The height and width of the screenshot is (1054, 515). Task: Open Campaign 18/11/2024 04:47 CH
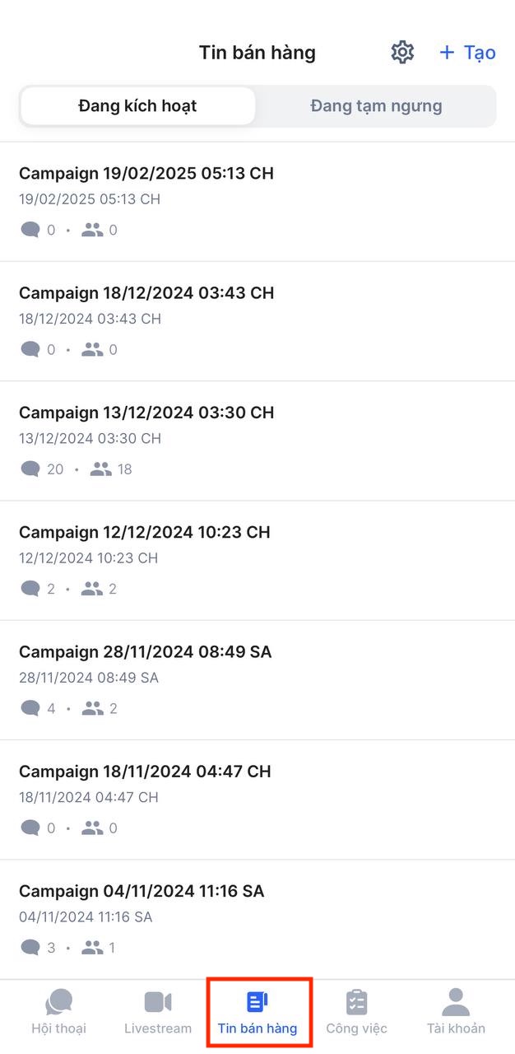tap(145, 772)
